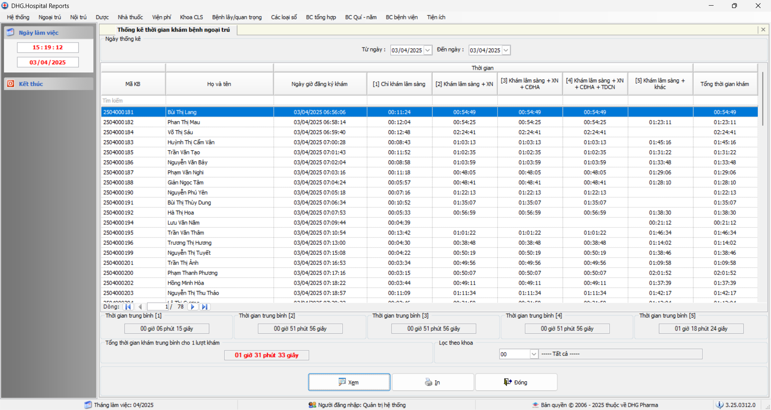Viewport: 771px width, 410px height.
Task: Open the BC tổng hợp menu
Action: click(x=321, y=17)
